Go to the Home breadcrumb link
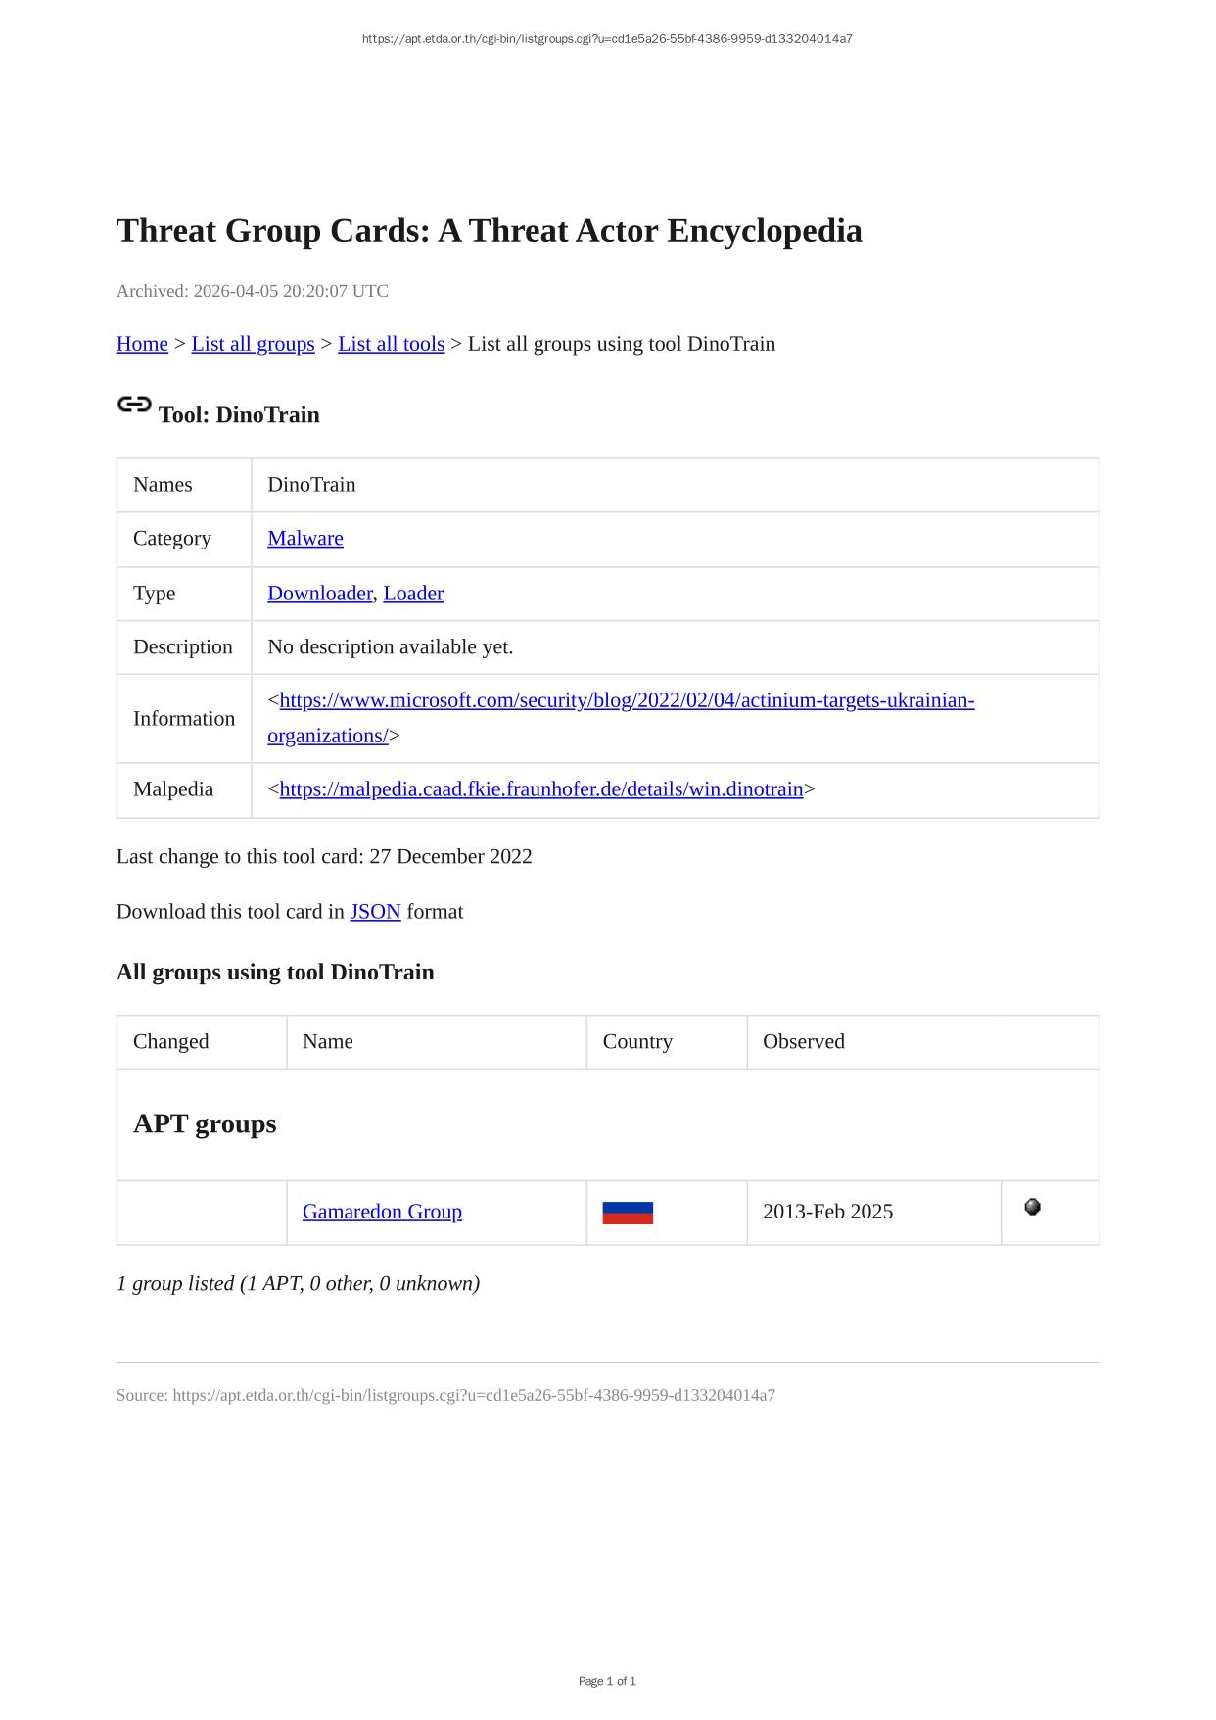 click(x=142, y=344)
